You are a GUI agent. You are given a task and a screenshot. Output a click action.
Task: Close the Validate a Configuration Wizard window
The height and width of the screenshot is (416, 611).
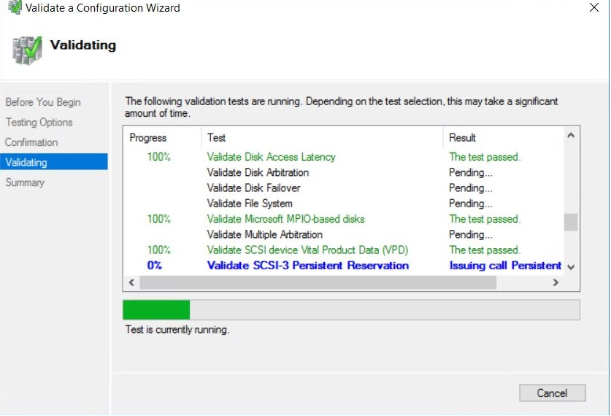click(593, 8)
